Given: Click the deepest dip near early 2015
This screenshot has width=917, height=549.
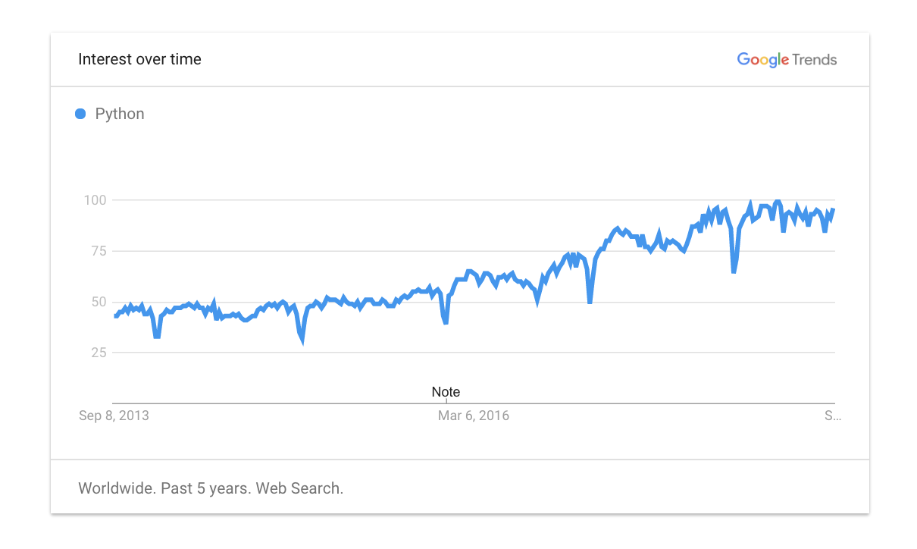Looking at the screenshot, I should 302,339.
